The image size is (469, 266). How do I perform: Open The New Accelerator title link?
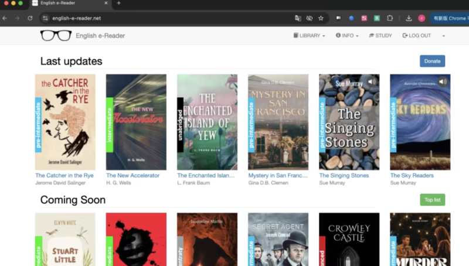pyautogui.click(x=133, y=175)
